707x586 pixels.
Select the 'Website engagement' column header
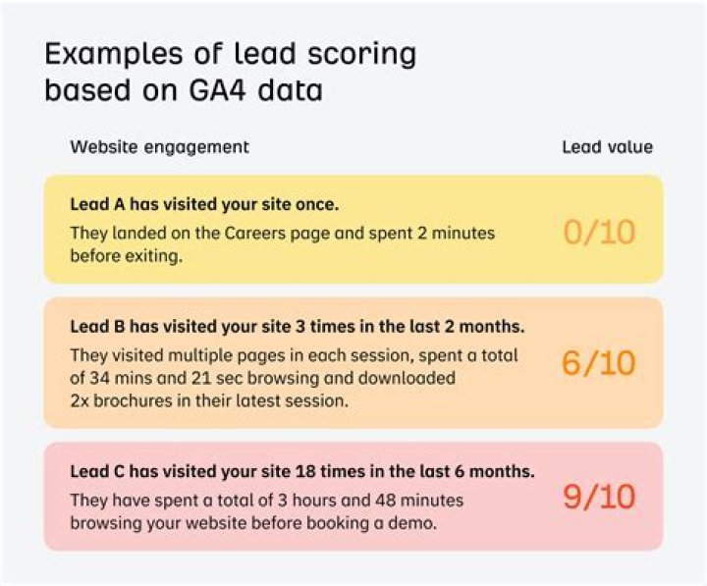[x=159, y=147]
